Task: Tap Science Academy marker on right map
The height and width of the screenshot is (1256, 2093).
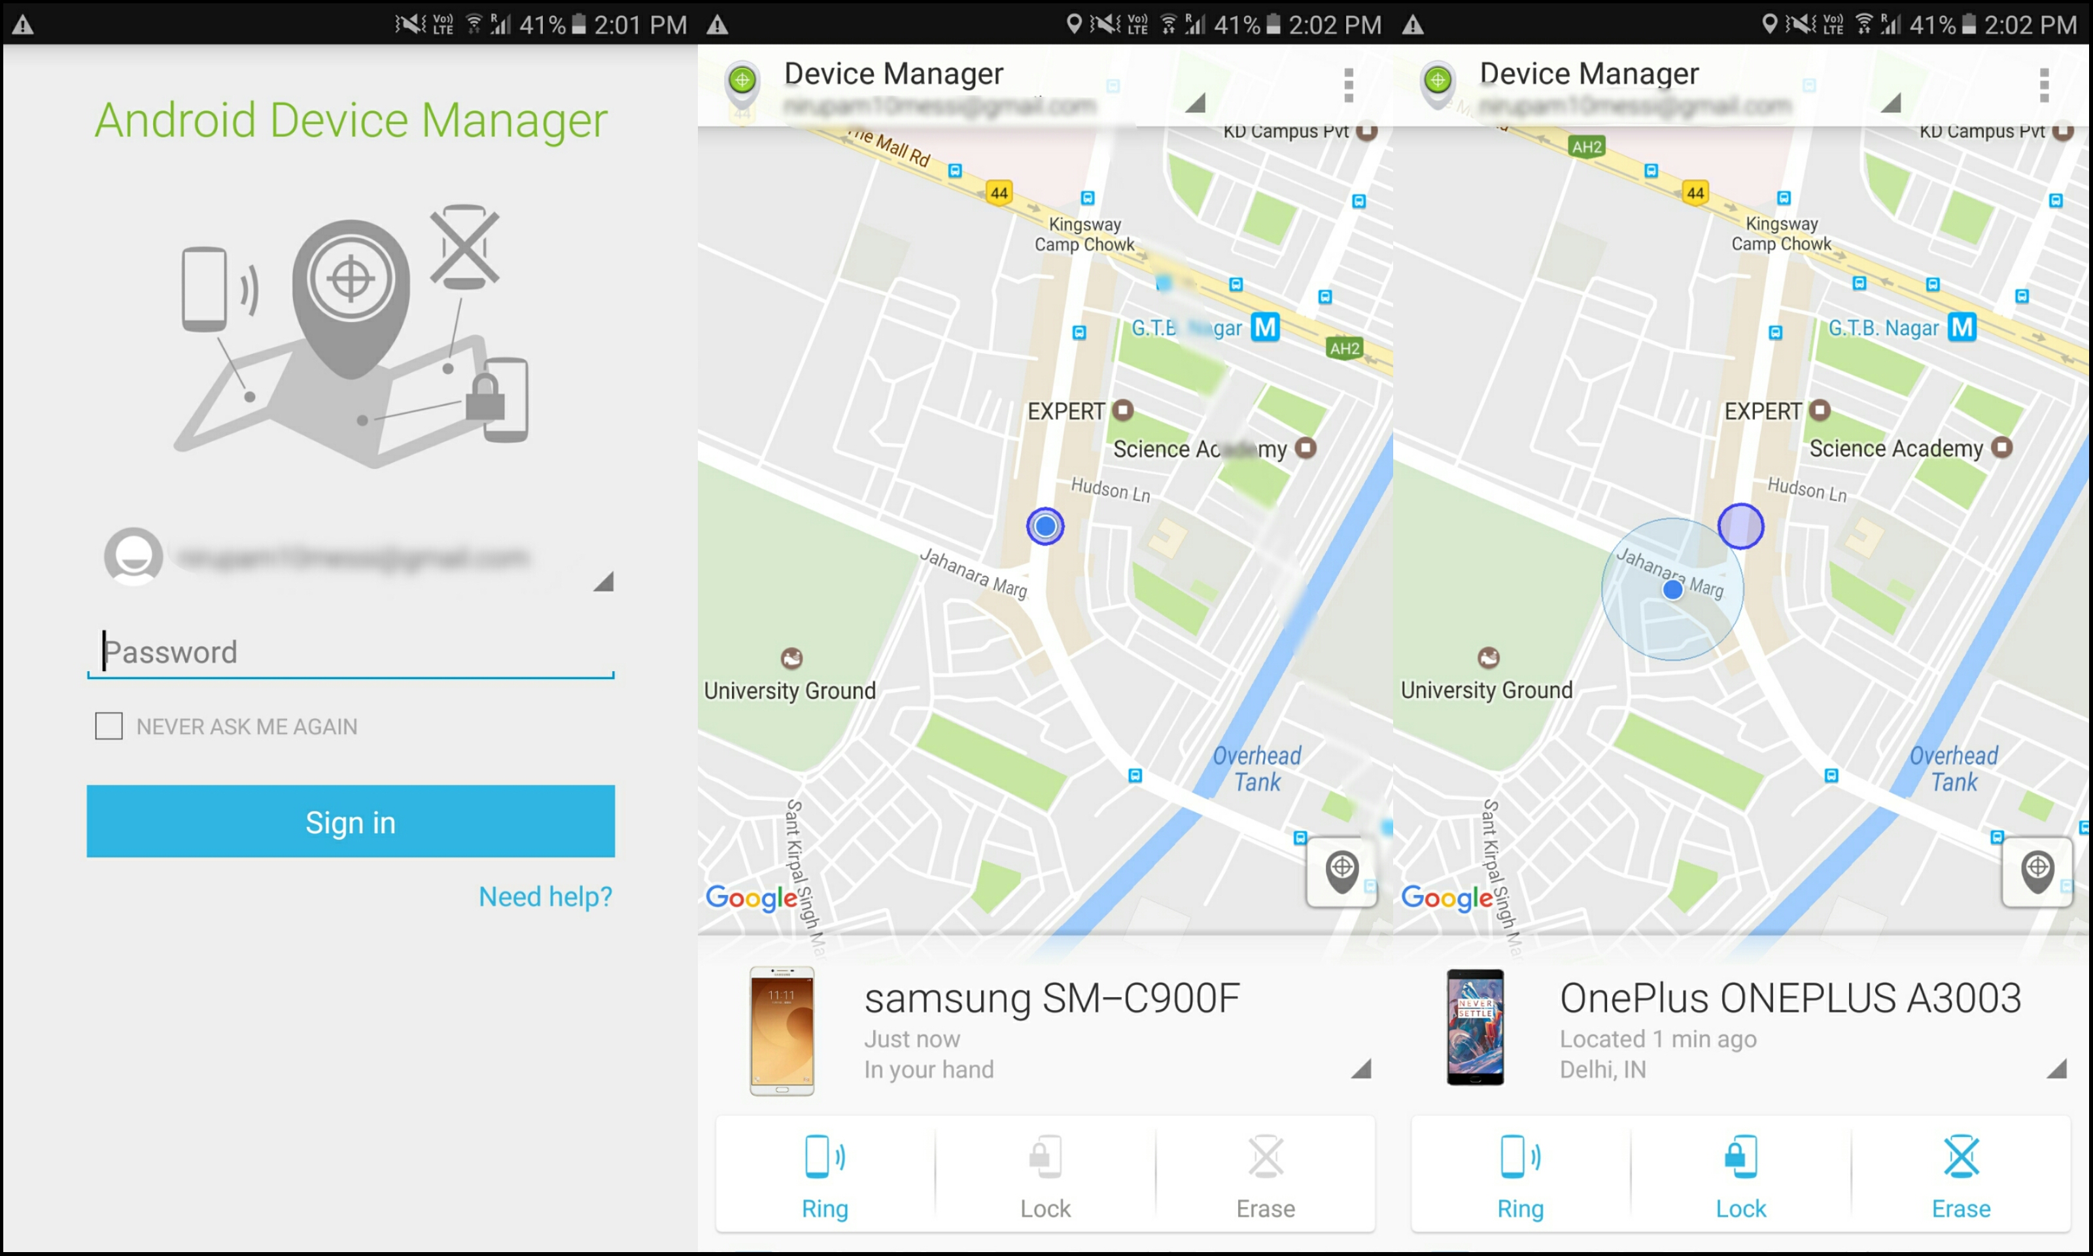Action: click(x=2001, y=447)
